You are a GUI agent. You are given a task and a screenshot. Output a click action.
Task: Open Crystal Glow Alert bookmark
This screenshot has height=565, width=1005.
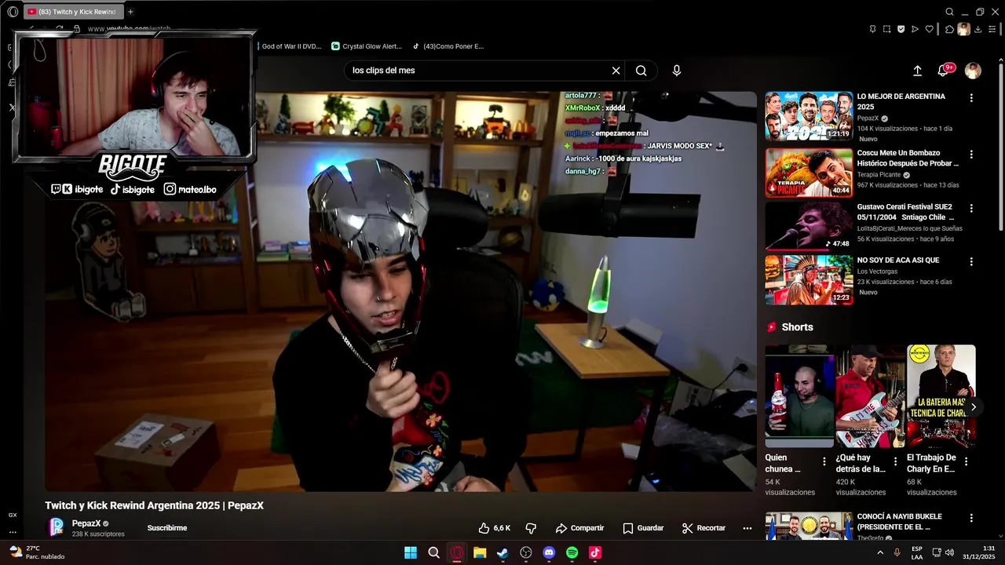click(x=366, y=46)
